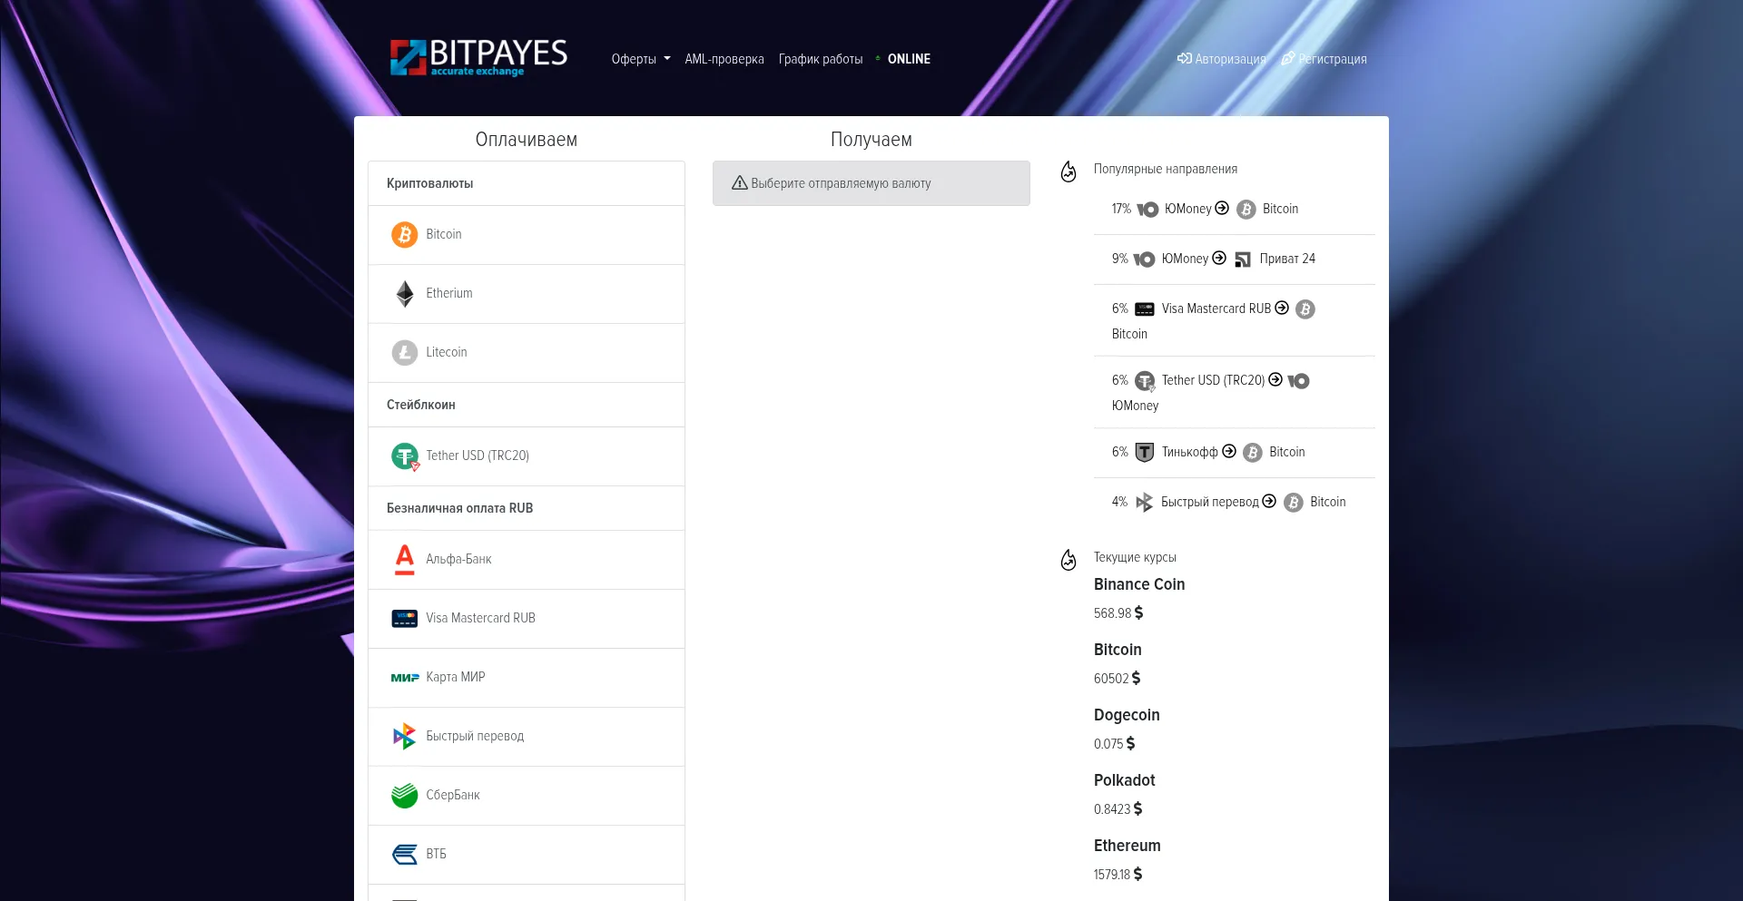Open 6% Visa Mastercard RUB to Bitcoin direction
Viewport: 1743px width, 901px height.
pos(1235,320)
